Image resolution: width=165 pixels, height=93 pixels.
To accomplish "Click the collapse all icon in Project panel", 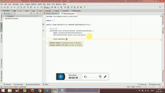I will pyautogui.click(x=34, y=13).
